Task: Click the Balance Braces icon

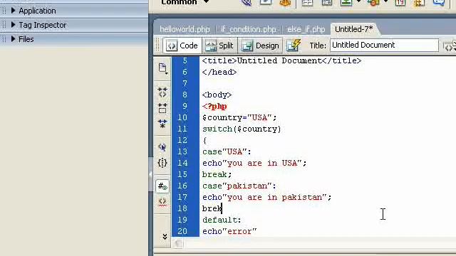Action: click(162, 163)
